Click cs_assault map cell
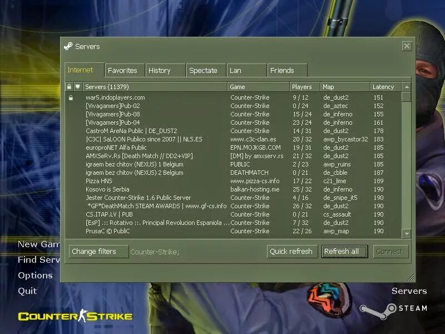The image size is (445, 334). click(337, 214)
